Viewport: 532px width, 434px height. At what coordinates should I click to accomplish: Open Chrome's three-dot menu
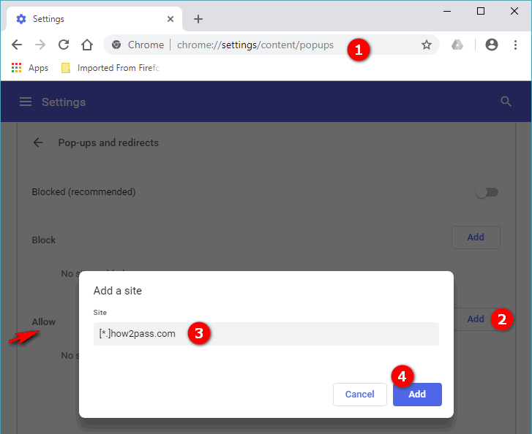516,45
